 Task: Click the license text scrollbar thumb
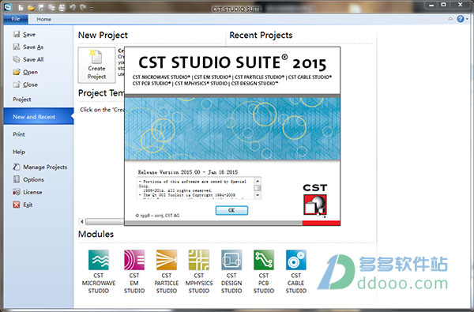pyautogui.click(x=258, y=188)
